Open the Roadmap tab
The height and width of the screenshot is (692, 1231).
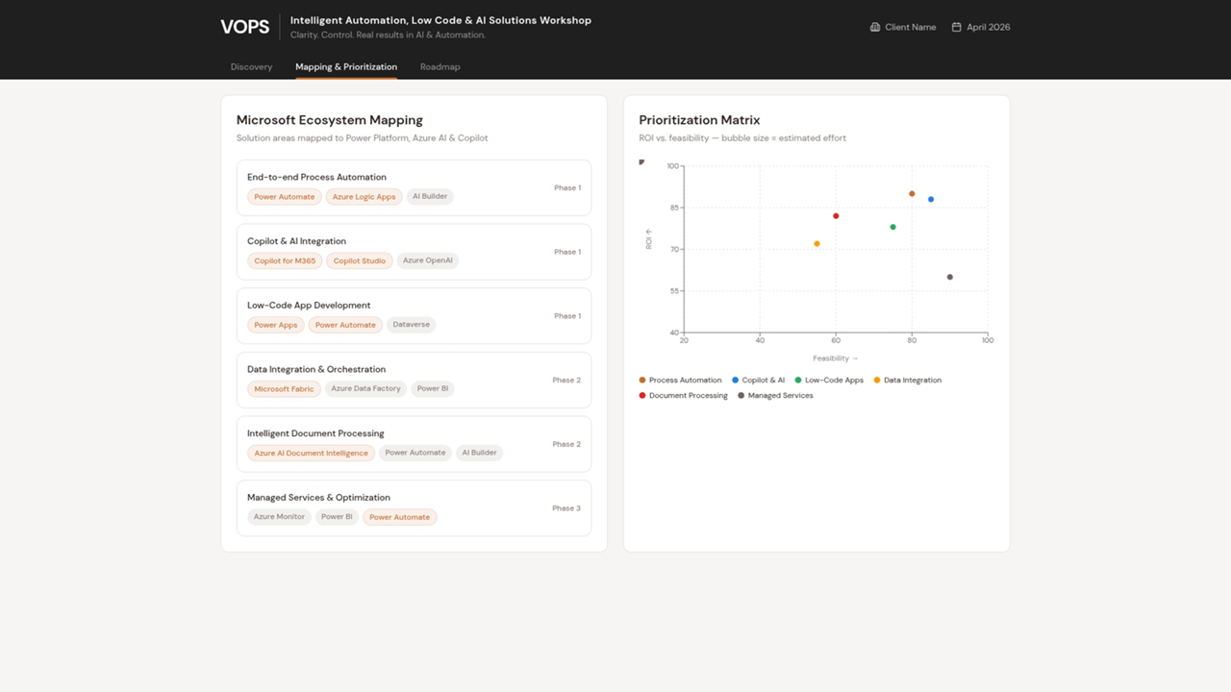tap(440, 67)
